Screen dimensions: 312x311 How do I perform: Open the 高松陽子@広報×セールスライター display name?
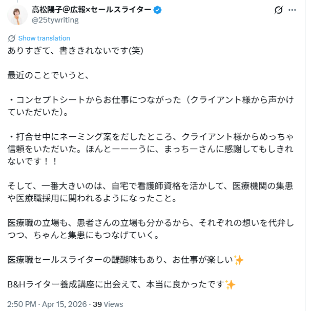pos(92,10)
